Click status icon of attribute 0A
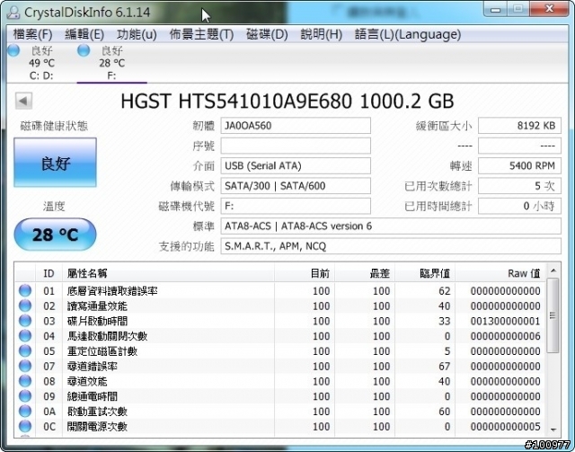The height and width of the screenshot is (452, 575). 25,411
